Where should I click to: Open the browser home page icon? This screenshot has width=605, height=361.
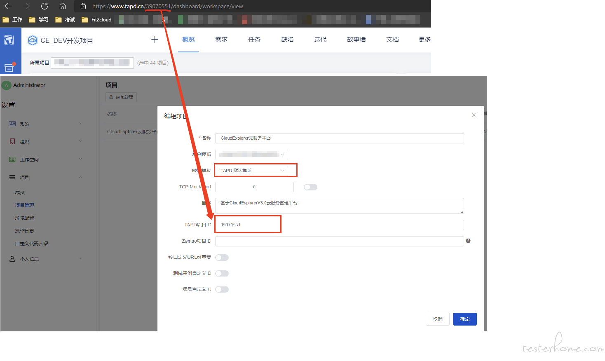(x=63, y=6)
